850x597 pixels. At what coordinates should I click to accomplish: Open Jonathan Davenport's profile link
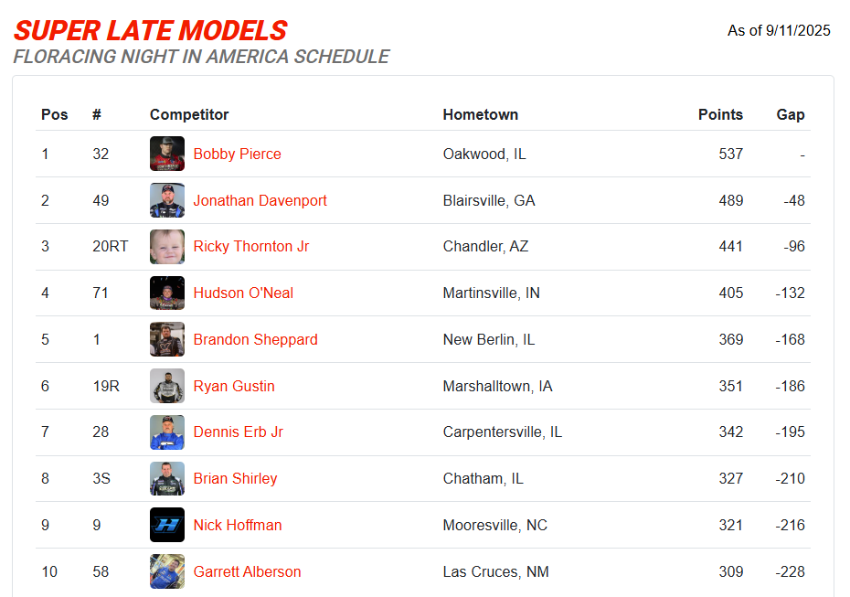coord(260,200)
